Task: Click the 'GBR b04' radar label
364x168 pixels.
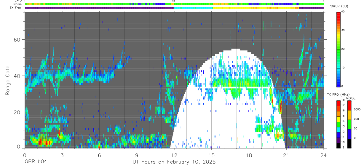Action: point(36,162)
